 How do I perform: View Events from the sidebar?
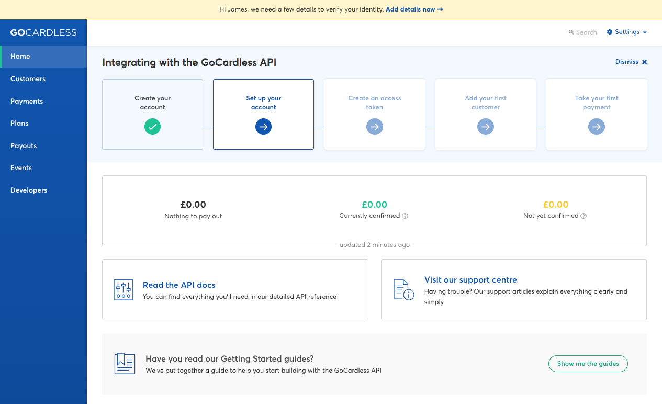coord(43,168)
